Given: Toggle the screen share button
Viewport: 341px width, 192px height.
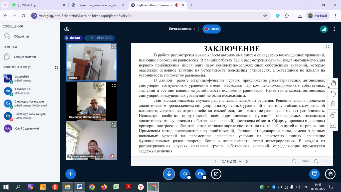Looking at the screenshot, I should [x=216, y=174].
